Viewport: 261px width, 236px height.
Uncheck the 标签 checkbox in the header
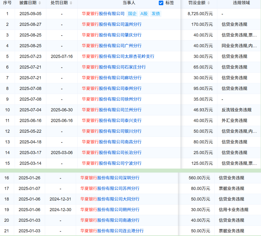(x=161, y=3)
